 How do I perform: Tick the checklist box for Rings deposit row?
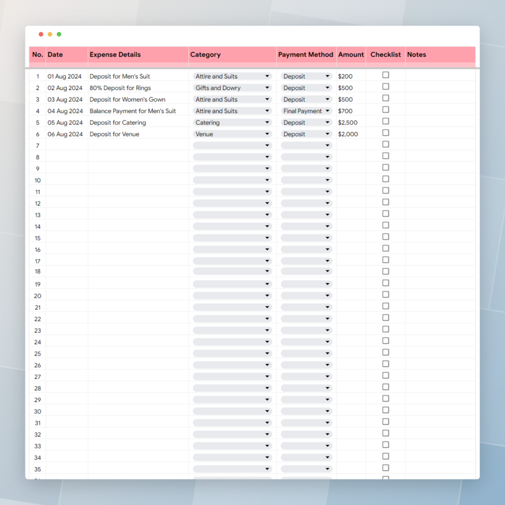385,86
